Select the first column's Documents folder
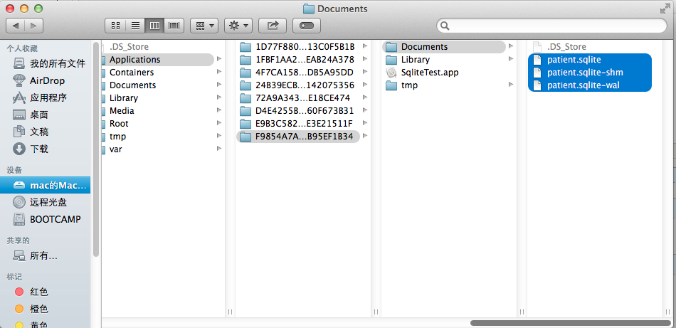The image size is (676, 328). pyautogui.click(x=133, y=85)
